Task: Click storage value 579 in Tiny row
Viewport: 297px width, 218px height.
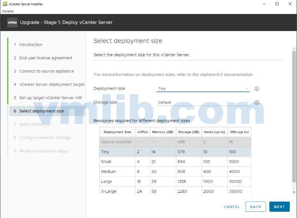Action: pos(181,152)
